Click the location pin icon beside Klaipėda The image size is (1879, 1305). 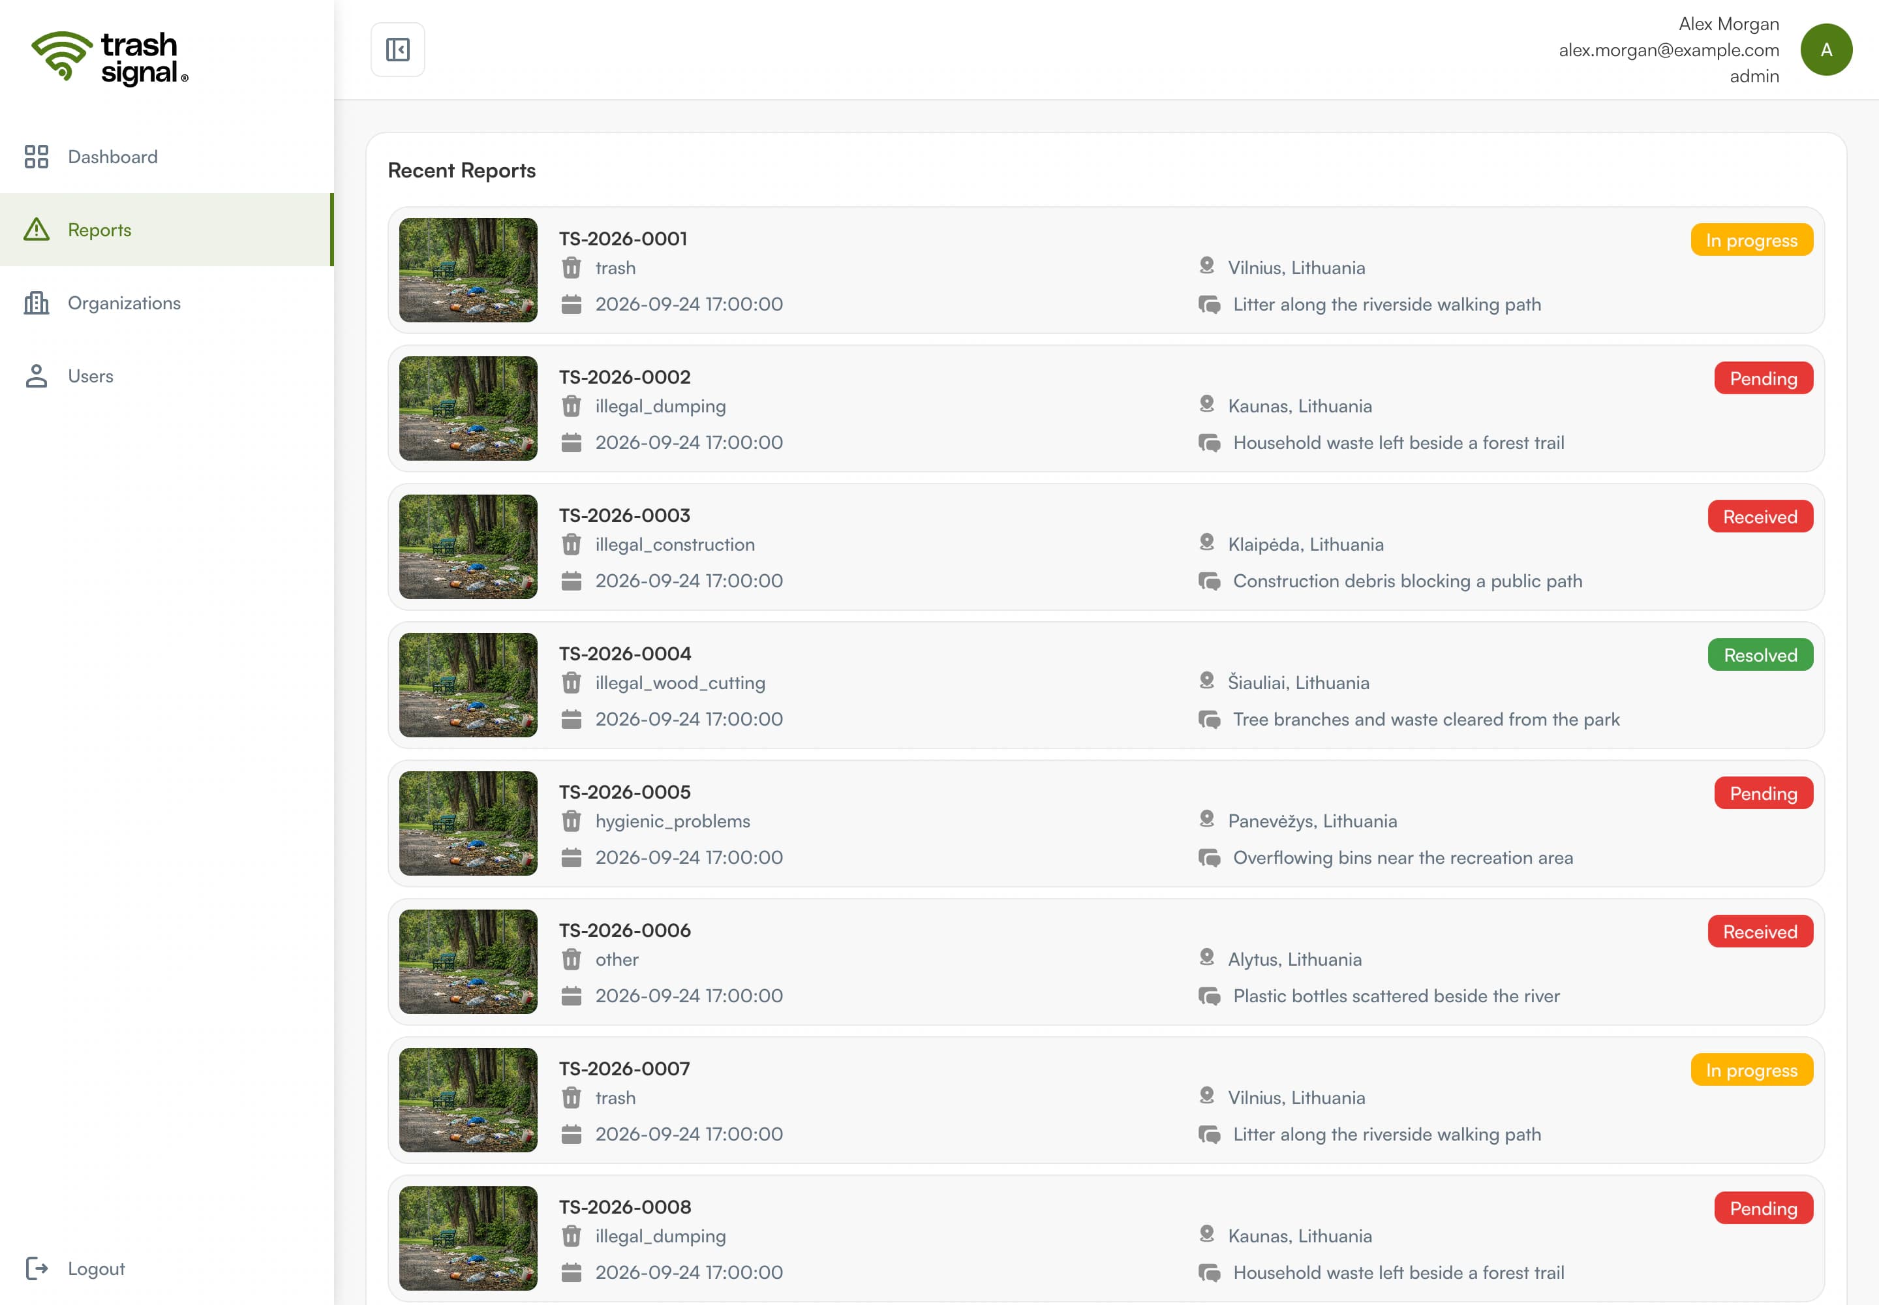(x=1207, y=542)
